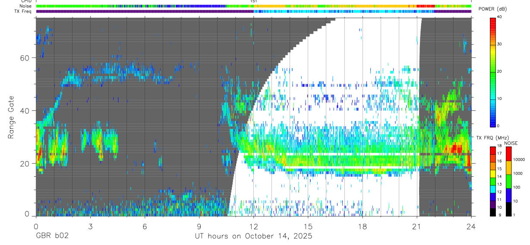
Task: Click the "GBR b02" radar beam label
Action: point(52,236)
